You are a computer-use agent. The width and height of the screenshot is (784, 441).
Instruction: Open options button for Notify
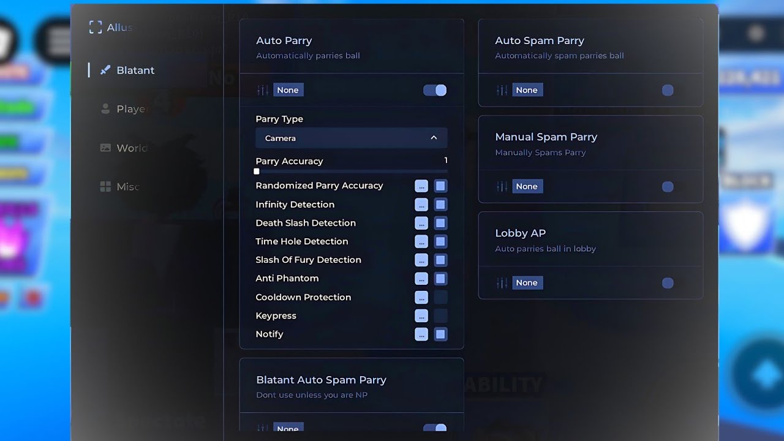click(x=421, y=334)
